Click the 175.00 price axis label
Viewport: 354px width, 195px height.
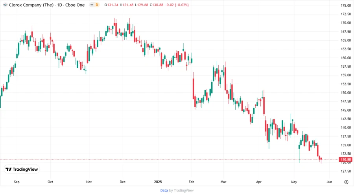(x=346, y=5)
